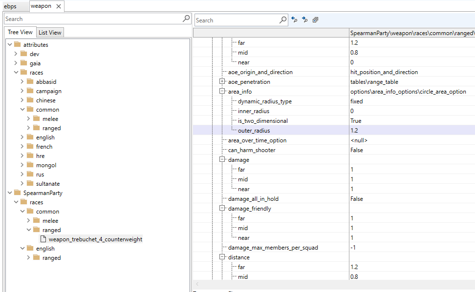Image resolution: width=475 pixels, height=292 pixels.
Task: Click the magnifier icon in the tree search box
Action: tap(186, 19)
